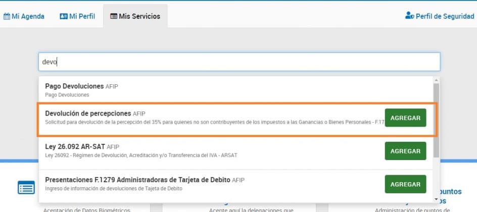Click description 'Ingreso de información de devoluciones'
The width and height of the screenshot is (477, 212).
tap(114, 189)
